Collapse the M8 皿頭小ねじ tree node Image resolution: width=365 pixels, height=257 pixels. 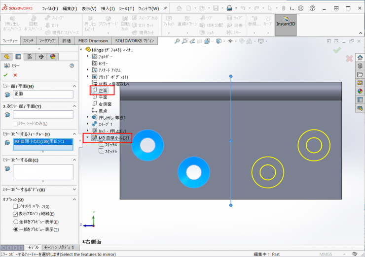[x=87, y=138]
